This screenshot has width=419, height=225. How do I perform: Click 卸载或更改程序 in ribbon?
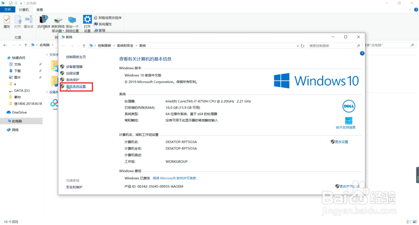click(x=108, y=18)
